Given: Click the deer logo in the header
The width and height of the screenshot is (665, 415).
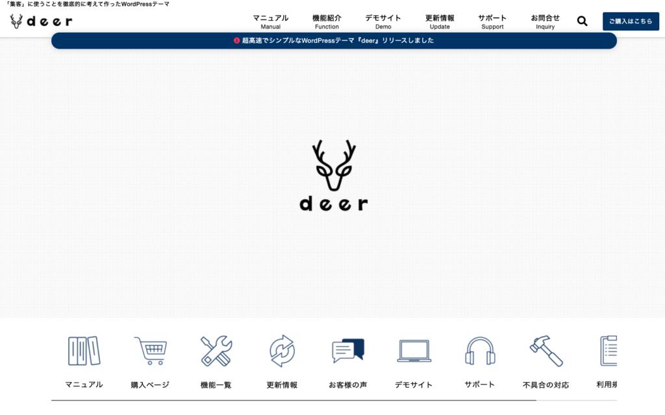Looking at the screenshot, I should 42,21.
